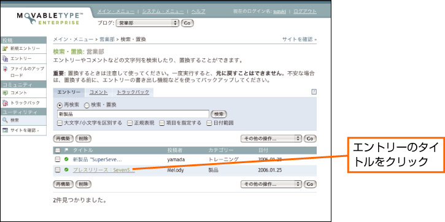Switch to the コメント tab

98,92
